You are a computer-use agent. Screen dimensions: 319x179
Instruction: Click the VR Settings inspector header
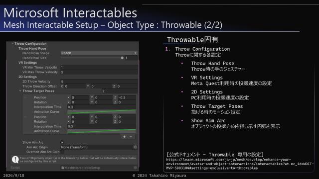tap(28, 63)
